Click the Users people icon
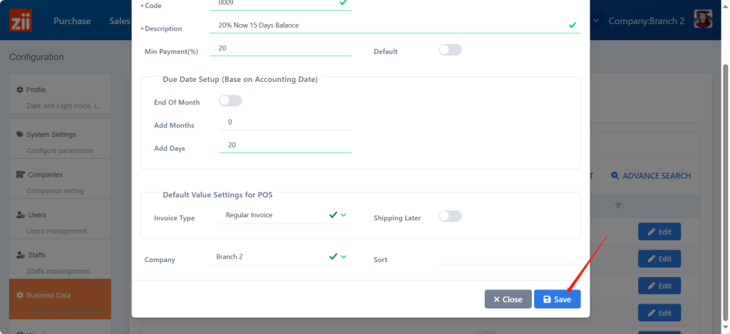Image resolution: width=730 pixels, height=334 pixels. click(21, 215)
